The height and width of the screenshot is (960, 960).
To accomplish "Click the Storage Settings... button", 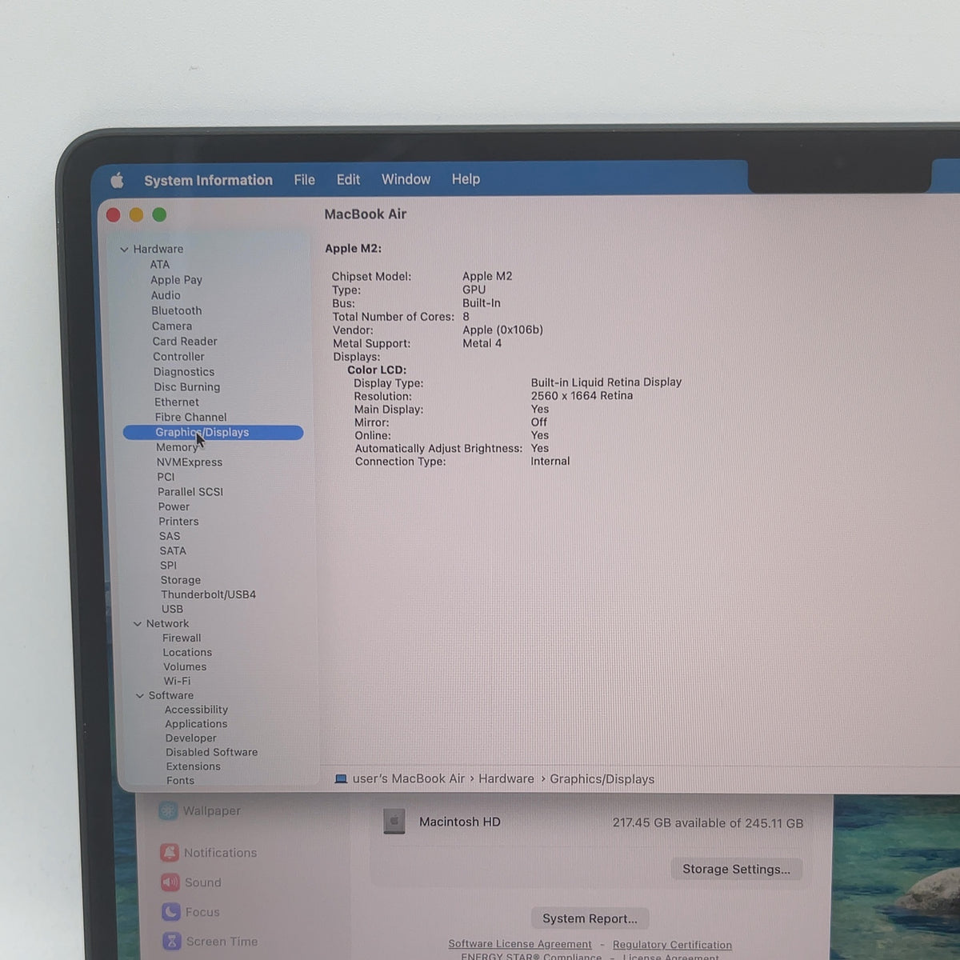I will click(x=736, y=869).
